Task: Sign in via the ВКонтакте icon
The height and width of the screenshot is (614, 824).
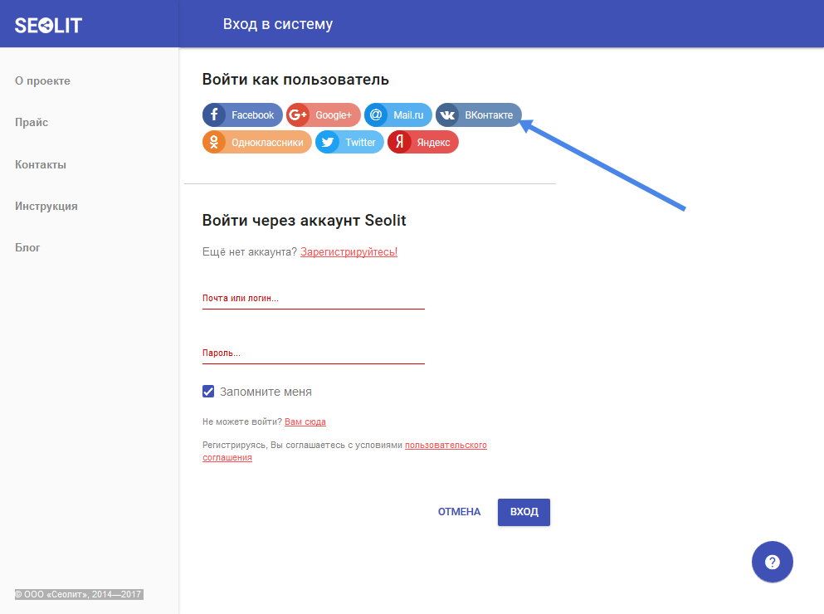Action: coord(448,115)
